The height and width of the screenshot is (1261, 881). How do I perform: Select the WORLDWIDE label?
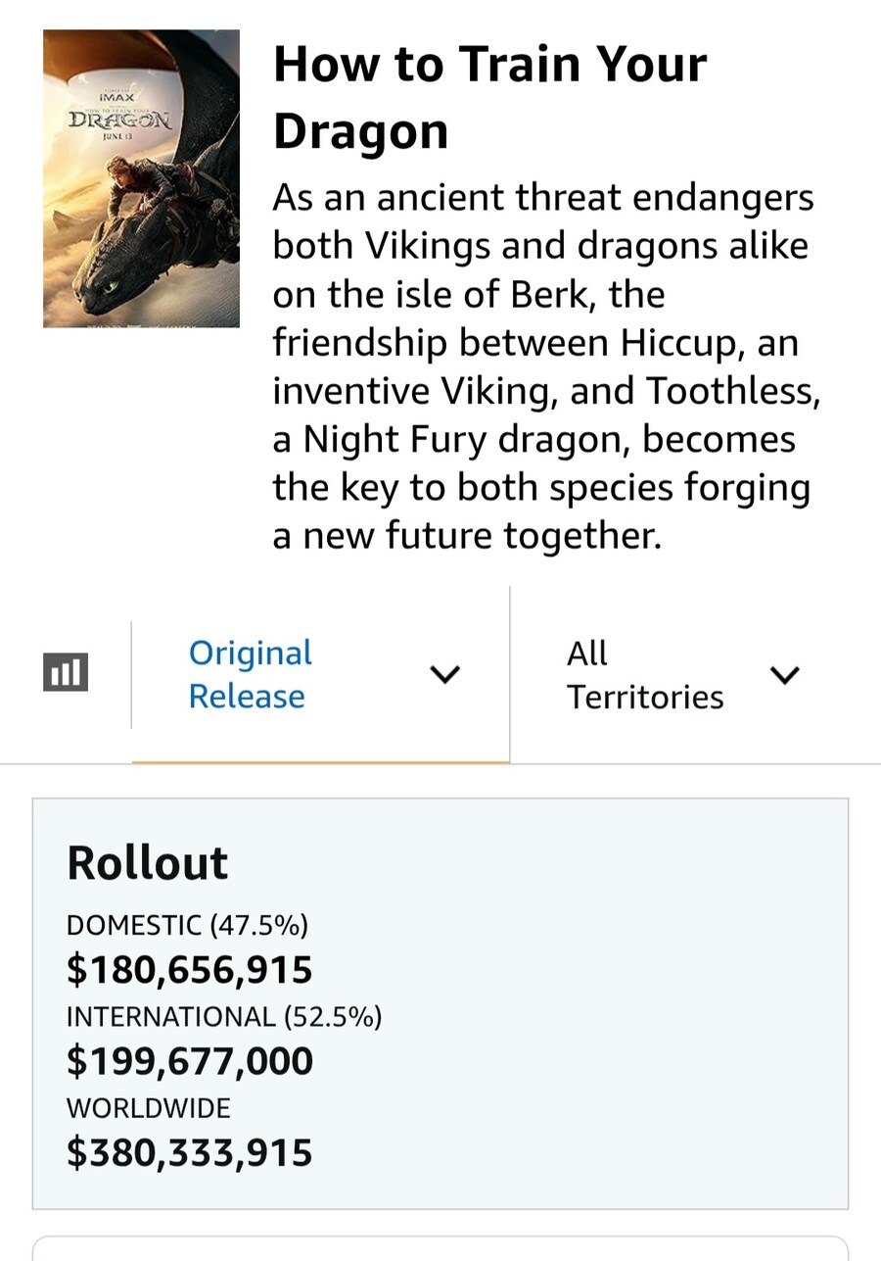(x=149, y=1108)
